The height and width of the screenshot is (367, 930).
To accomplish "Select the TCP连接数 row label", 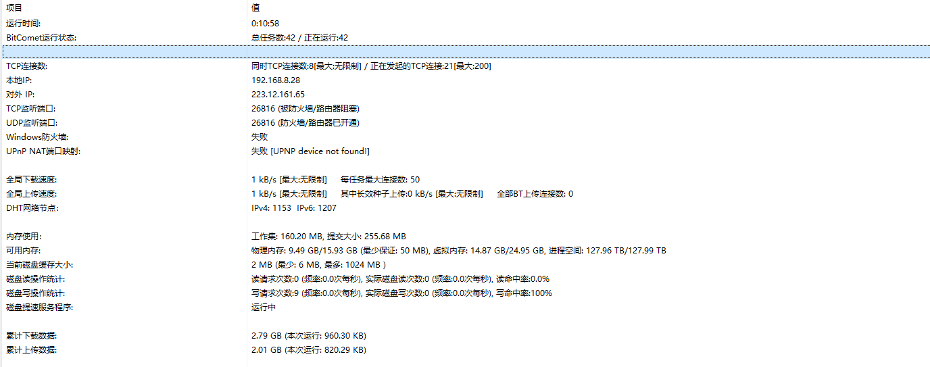I will 27,66.
